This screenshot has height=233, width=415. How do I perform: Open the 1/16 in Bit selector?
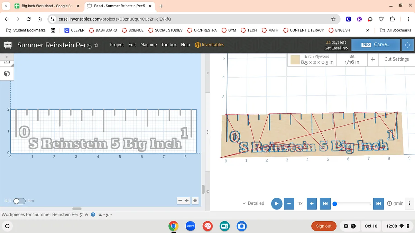coord(352,59)
